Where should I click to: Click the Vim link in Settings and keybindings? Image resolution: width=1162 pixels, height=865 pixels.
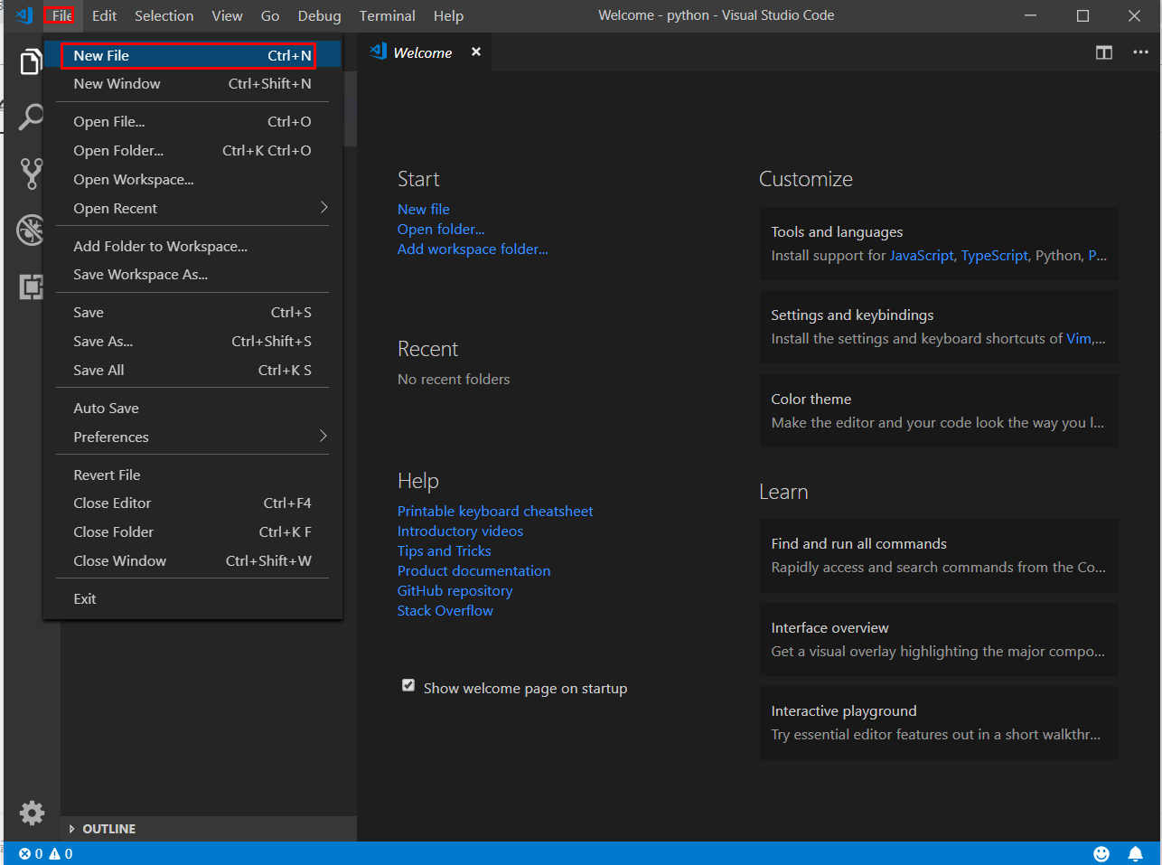point(1079,339)
